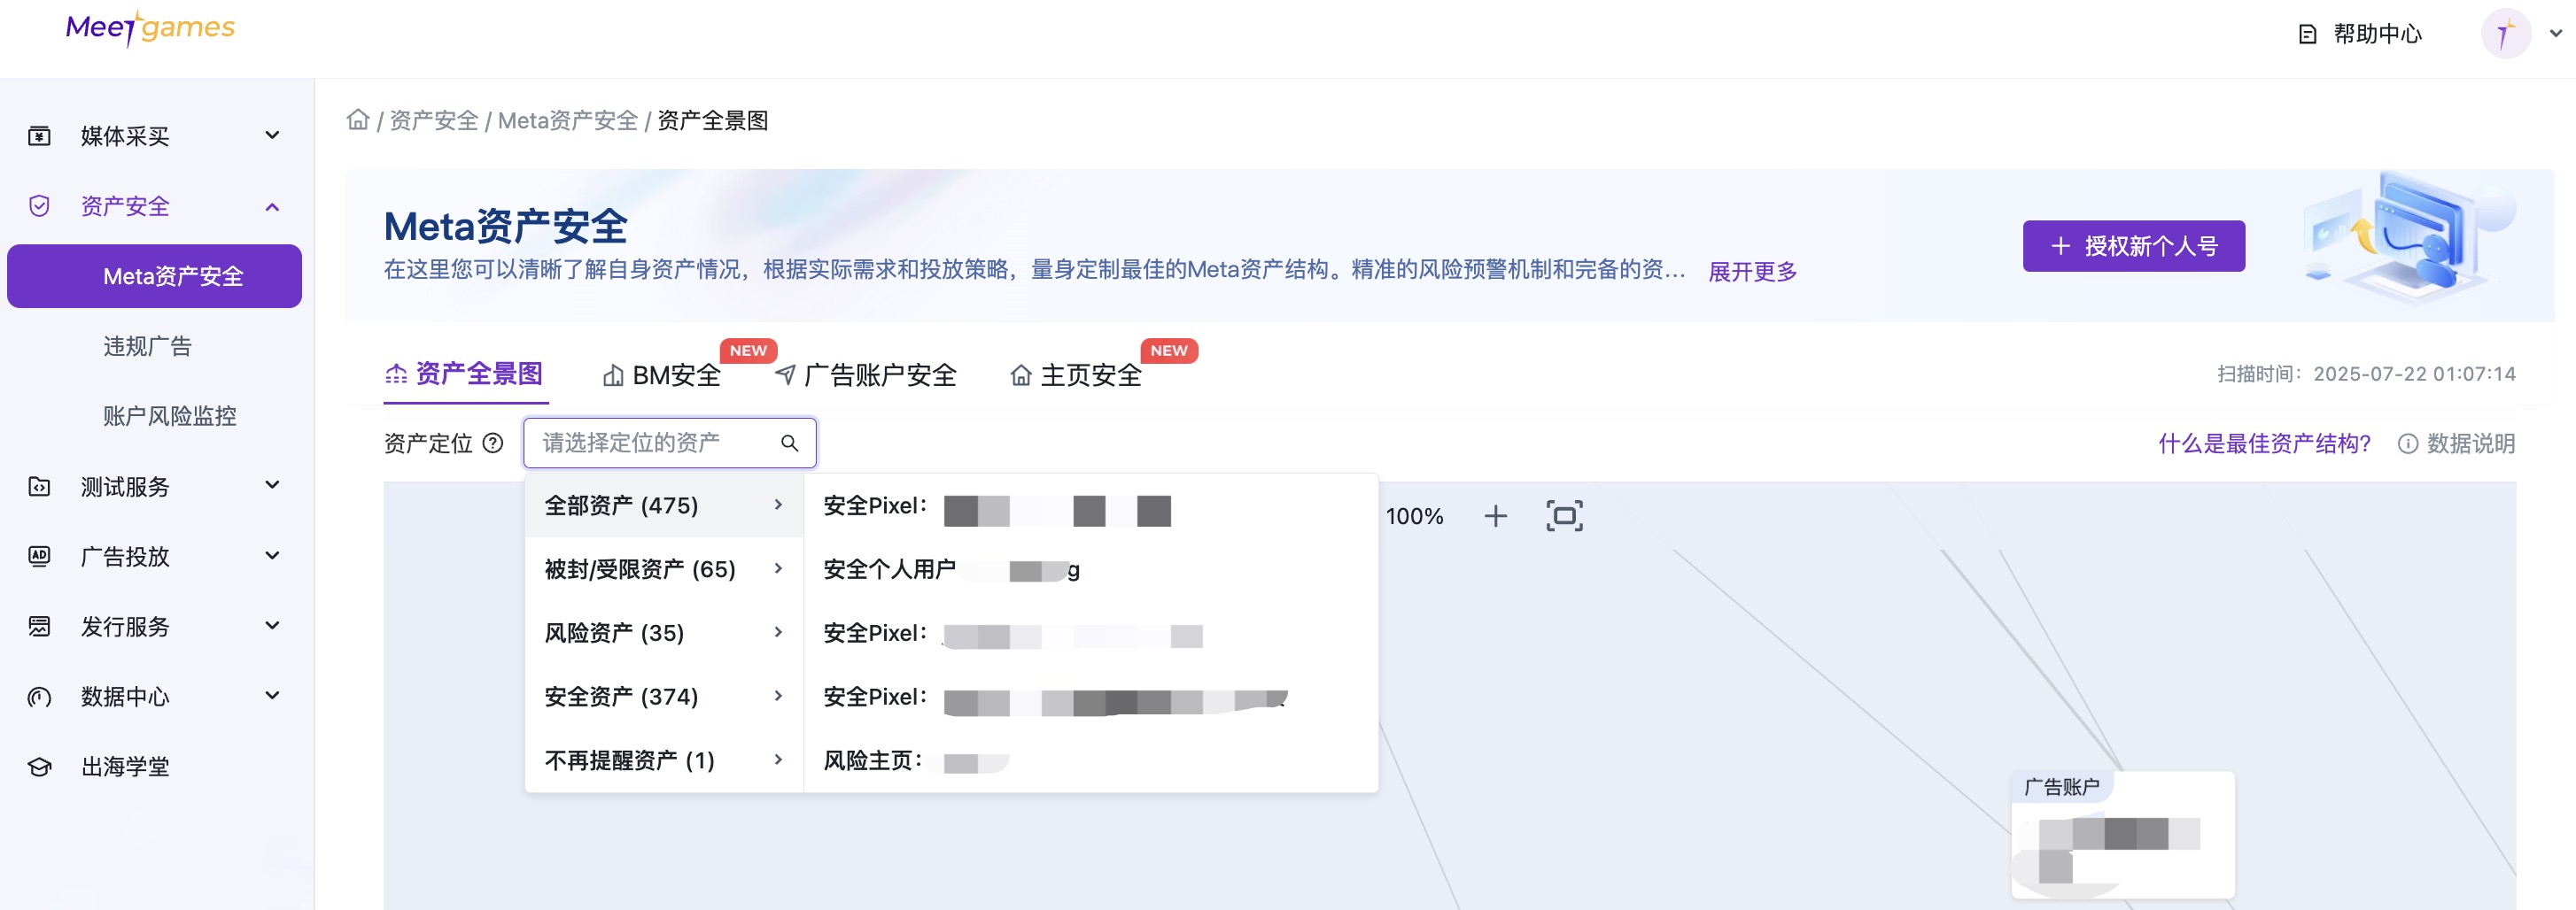Click the 资产定位 help question icon
This screenshot has width=2576, height=910.
pos(493,443)
